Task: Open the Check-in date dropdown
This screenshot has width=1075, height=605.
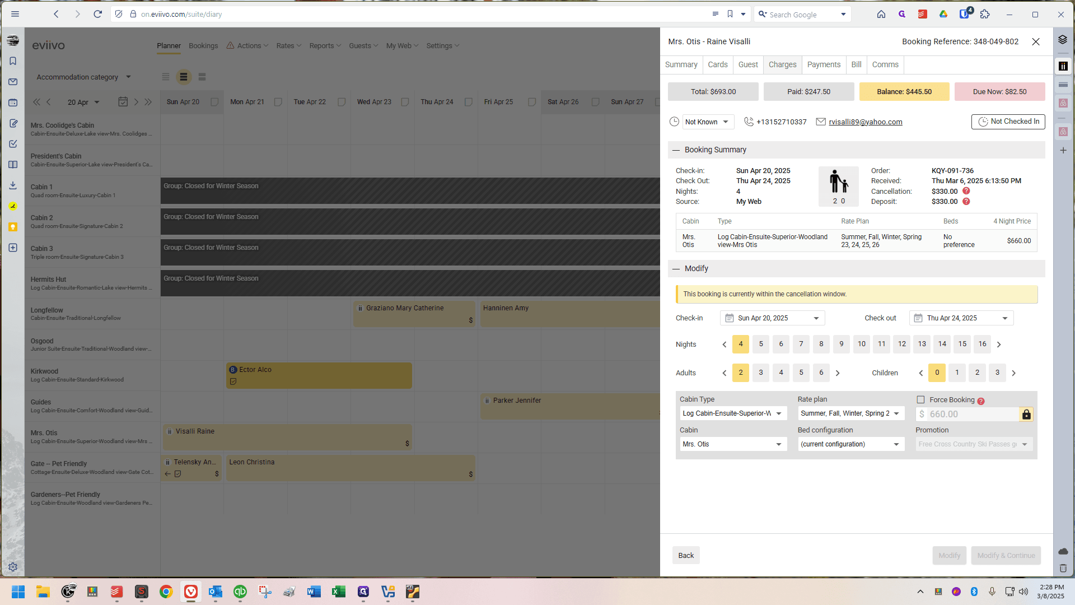Action: coord(772,318)
